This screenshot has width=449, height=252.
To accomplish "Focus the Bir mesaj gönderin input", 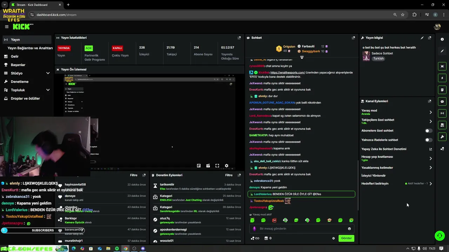I will pos(302,229).
